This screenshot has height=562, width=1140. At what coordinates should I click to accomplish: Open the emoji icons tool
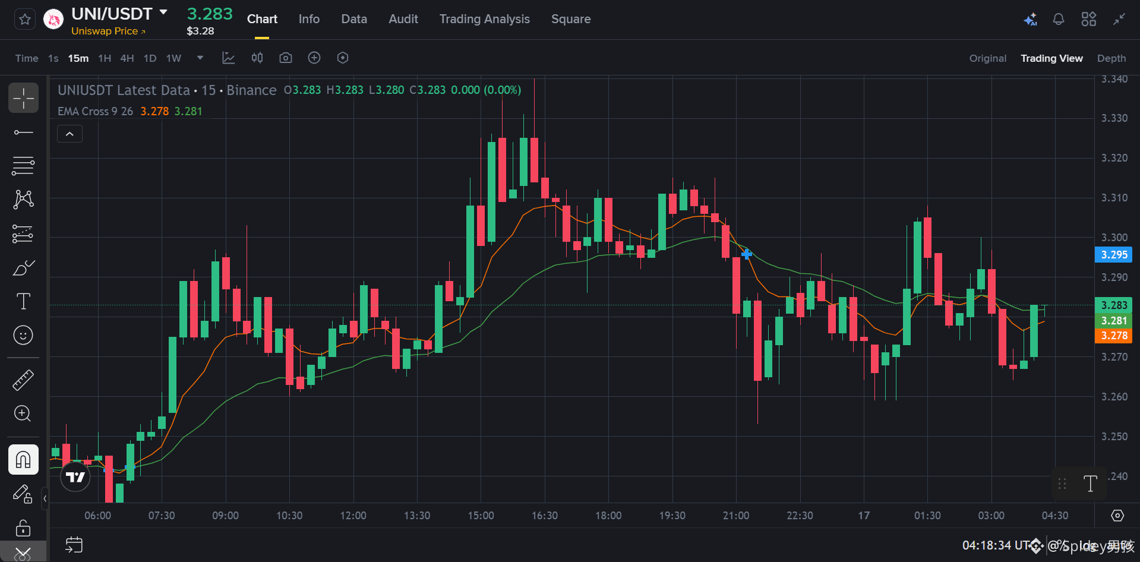tap(23, 335)
